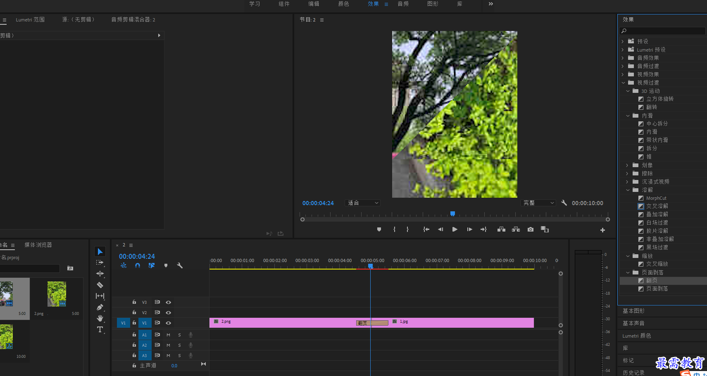Switch to 编辑 workspace
The width and height of the screenshot is (707, 376).
(314, 4)
